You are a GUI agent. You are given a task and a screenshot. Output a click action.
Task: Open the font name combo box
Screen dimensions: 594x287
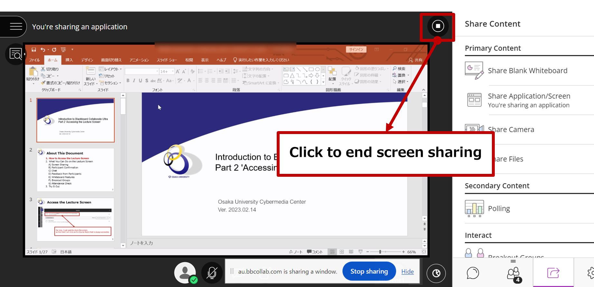point(142,71)
